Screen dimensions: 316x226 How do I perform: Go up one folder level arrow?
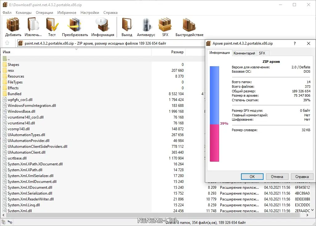7,43
